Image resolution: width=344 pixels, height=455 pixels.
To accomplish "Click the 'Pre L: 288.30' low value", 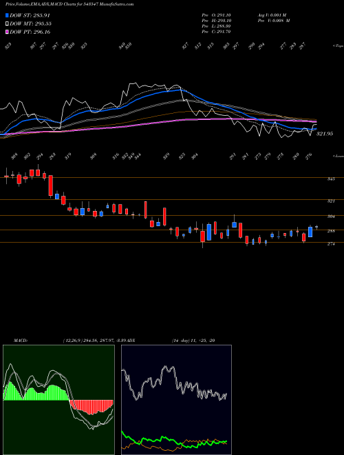I will 216,26.
